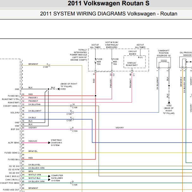Click the C135 connector label at terminal 9

tap(75, 185)
